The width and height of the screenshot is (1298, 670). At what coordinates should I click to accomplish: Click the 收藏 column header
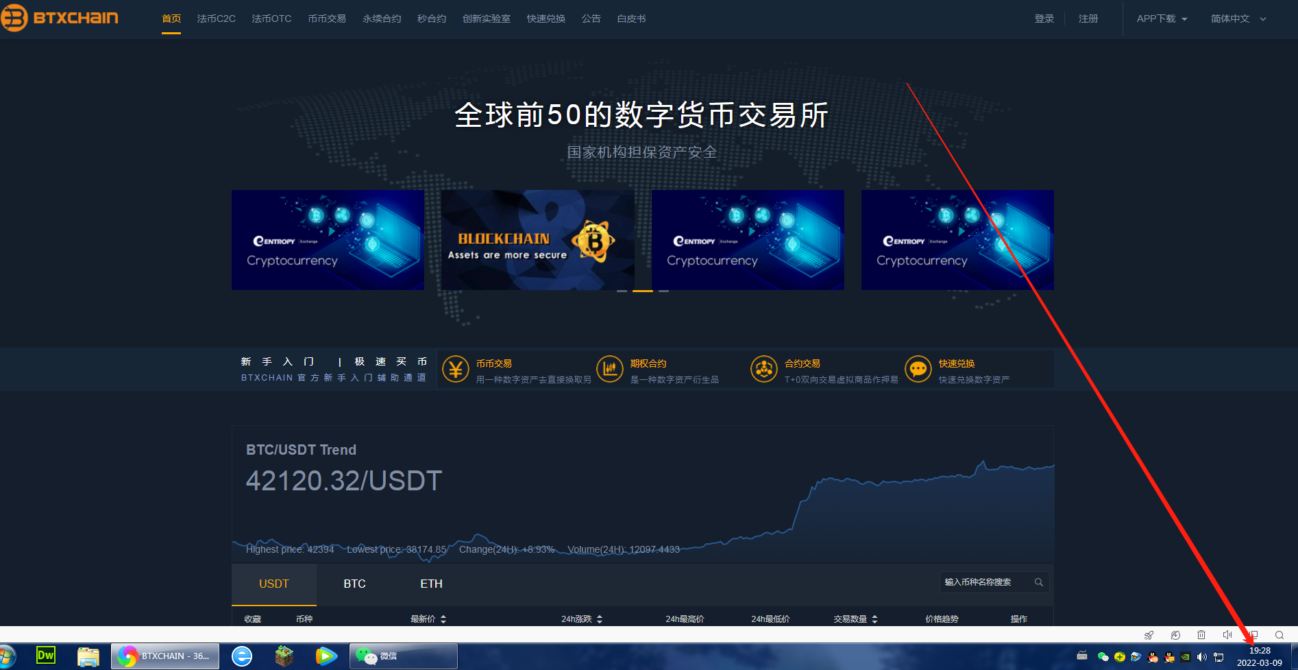click(253, 619)
